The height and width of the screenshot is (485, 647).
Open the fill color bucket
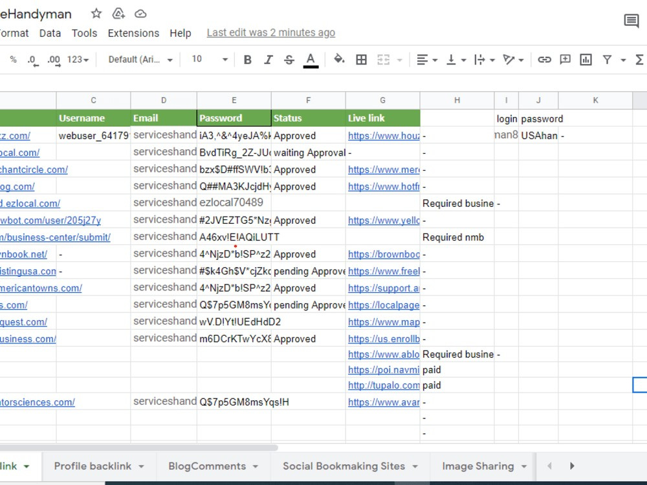339,59
